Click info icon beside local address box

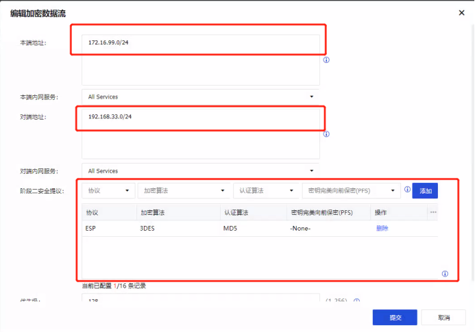coord(326,60)
